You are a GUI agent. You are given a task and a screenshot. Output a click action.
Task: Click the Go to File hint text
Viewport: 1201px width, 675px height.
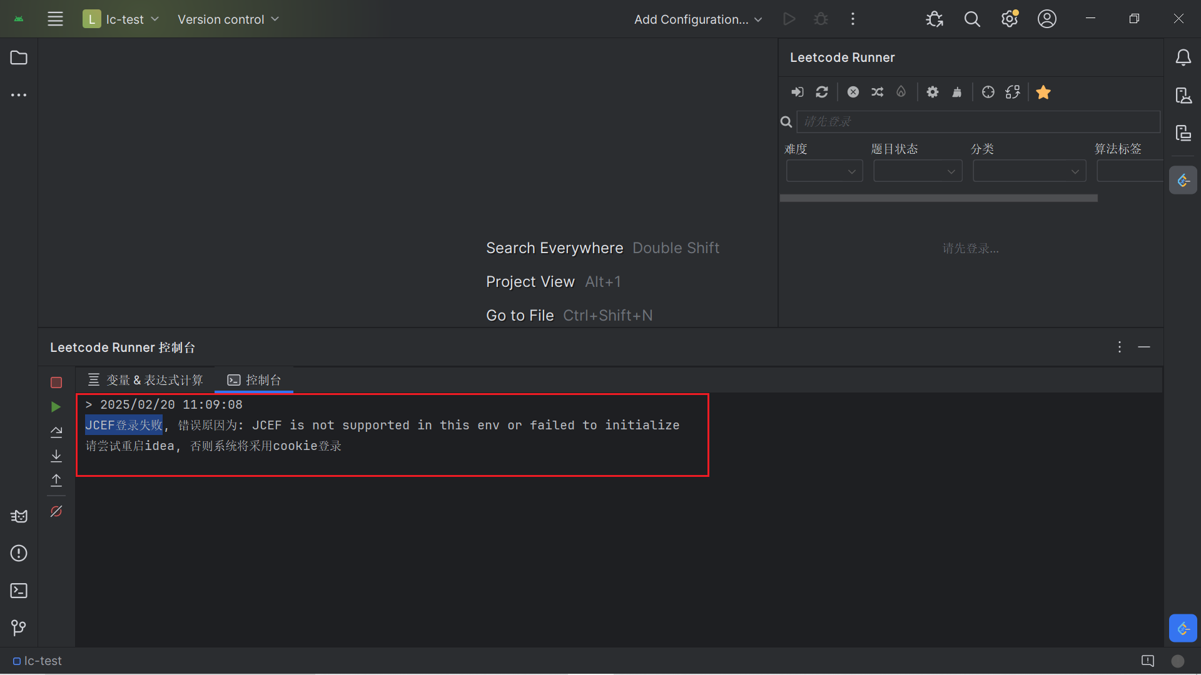tap(520, 316)
